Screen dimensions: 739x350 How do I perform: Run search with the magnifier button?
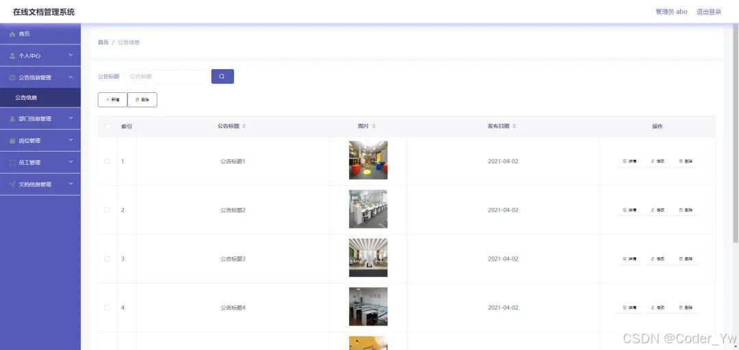click(x=222, y=77)
